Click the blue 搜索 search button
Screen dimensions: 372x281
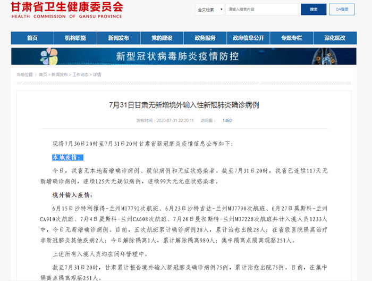pos(314,10)
